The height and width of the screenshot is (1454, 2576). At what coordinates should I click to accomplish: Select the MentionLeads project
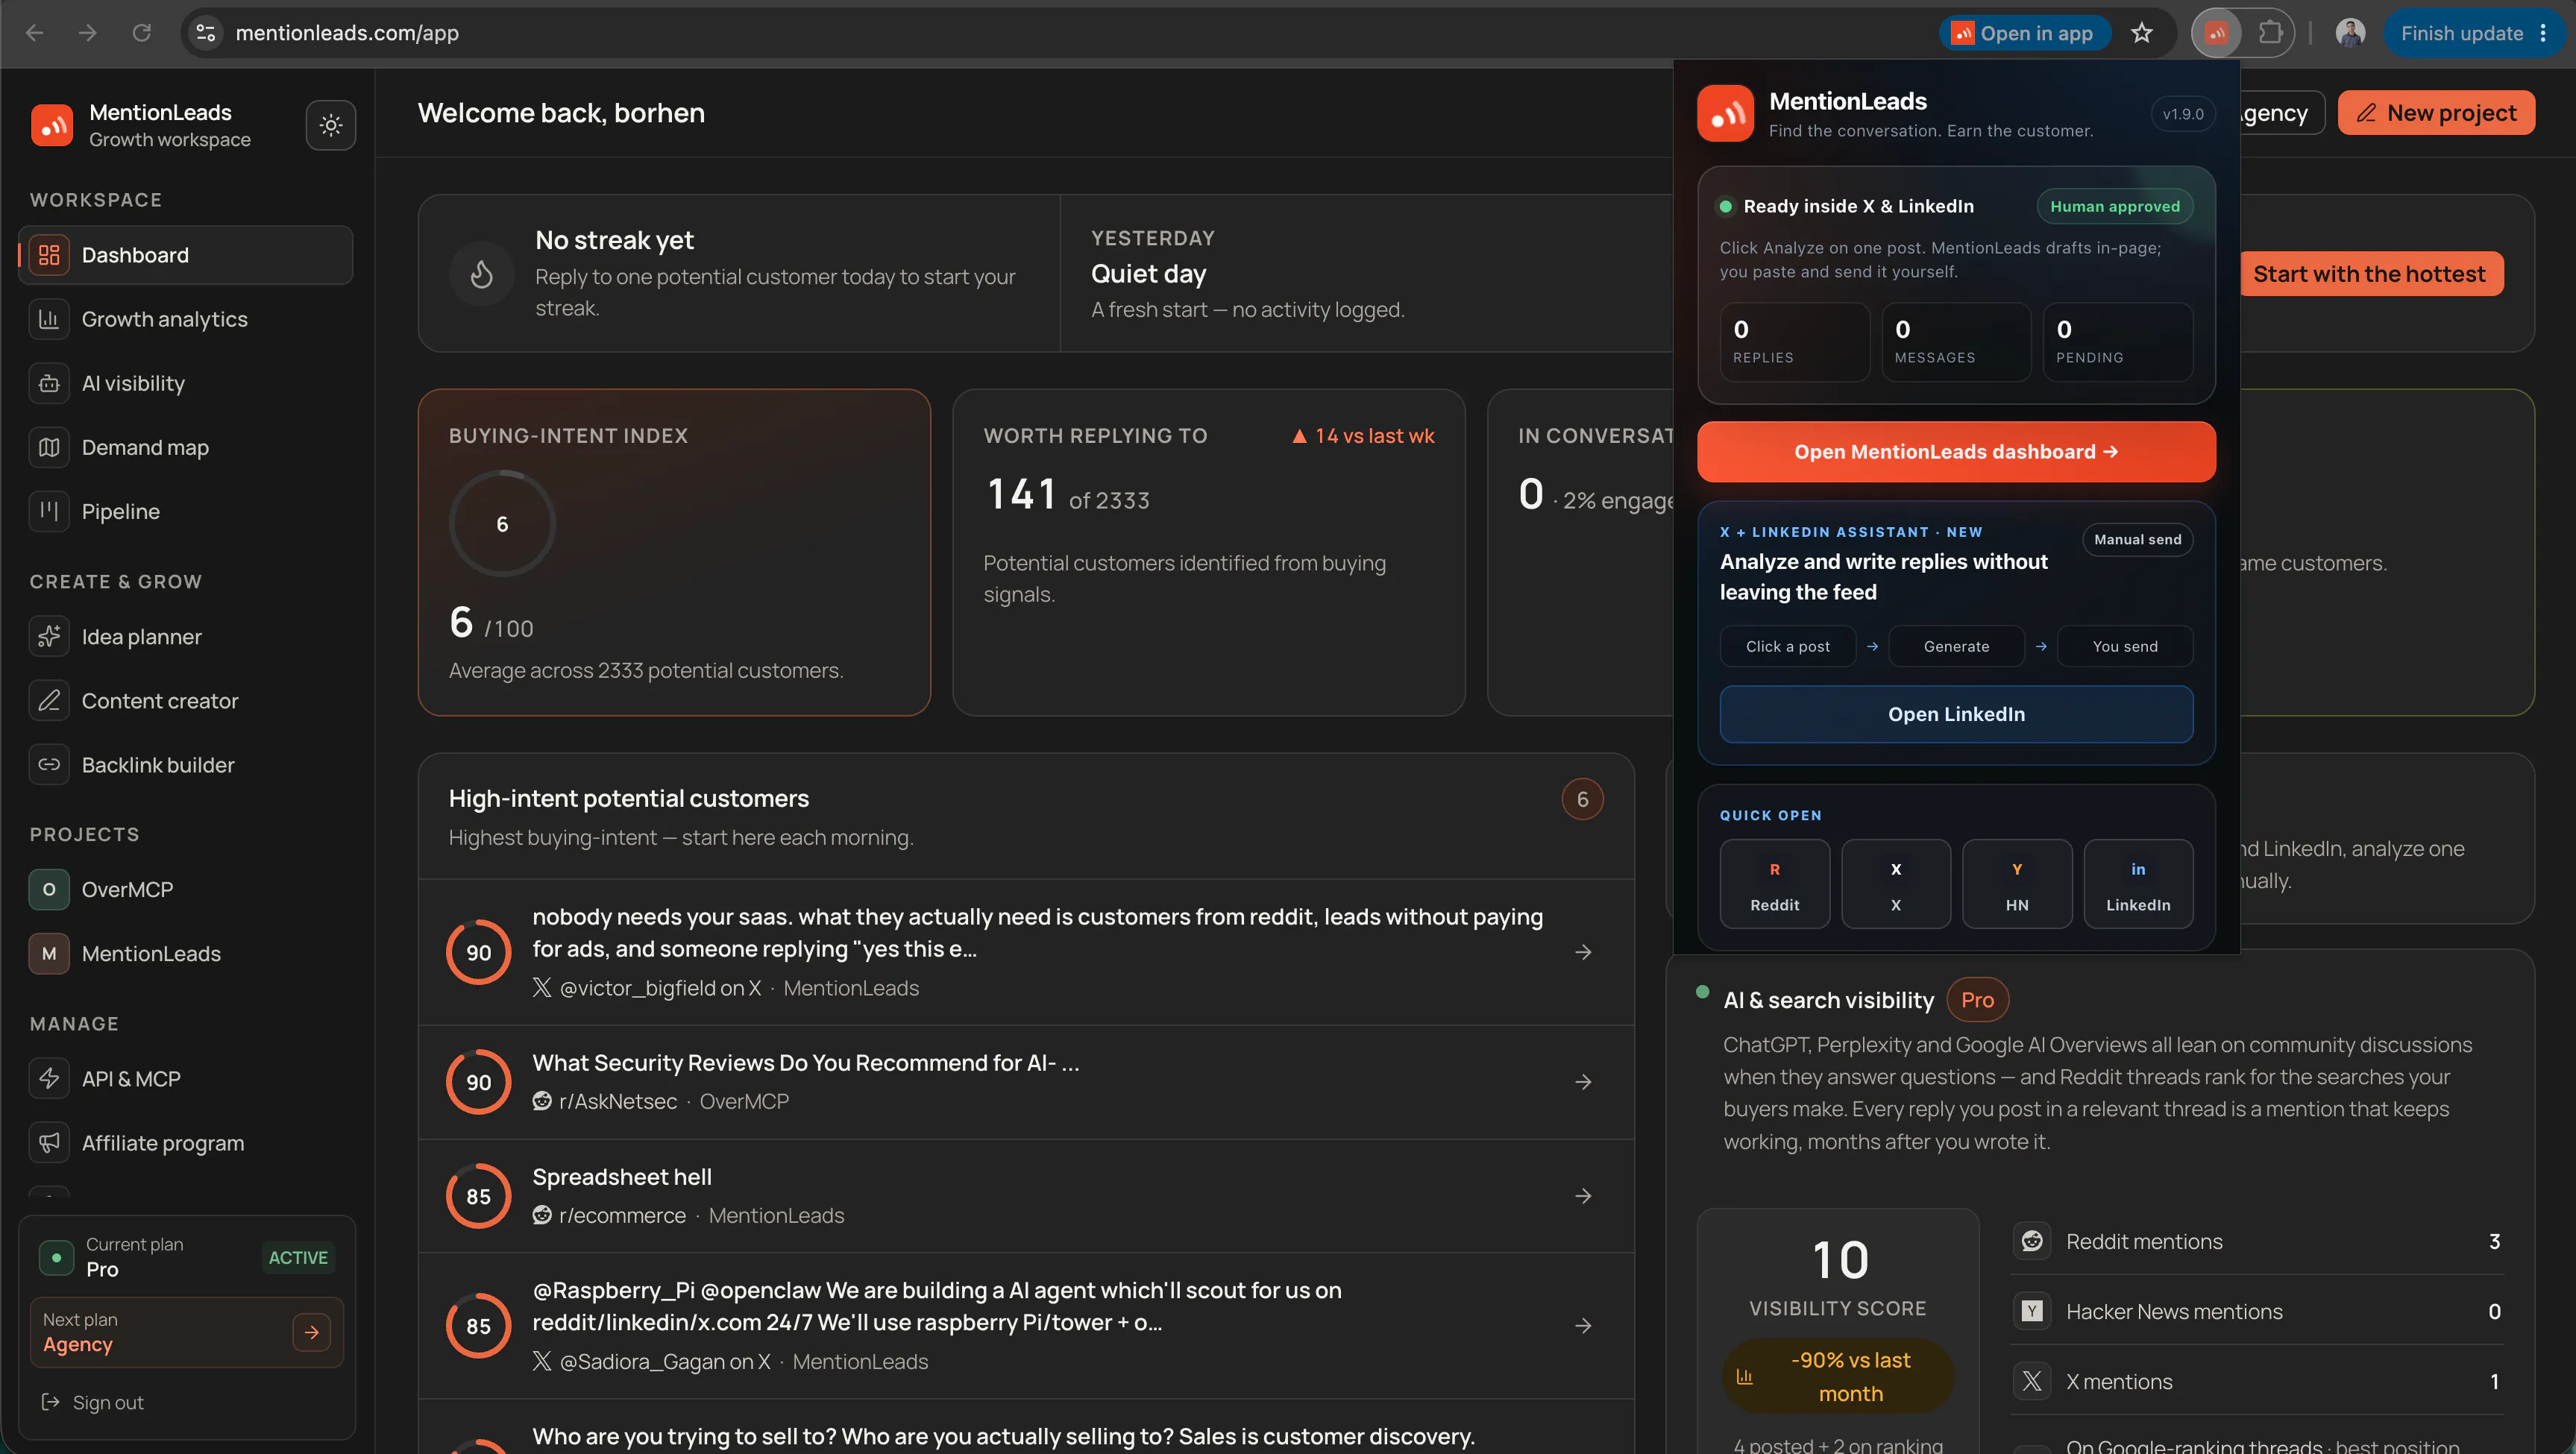tap(186, 953)
